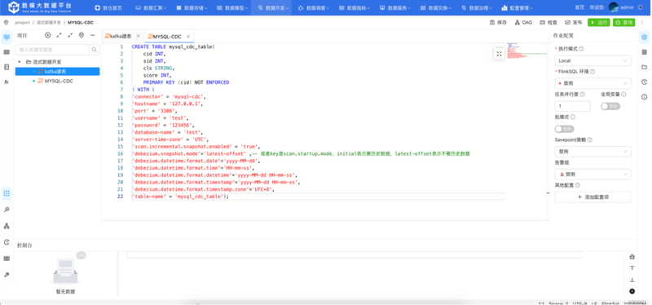652x305 pixels.
Task: Open the folder icon in right sidebar
Action: click(x=644, y=67)
